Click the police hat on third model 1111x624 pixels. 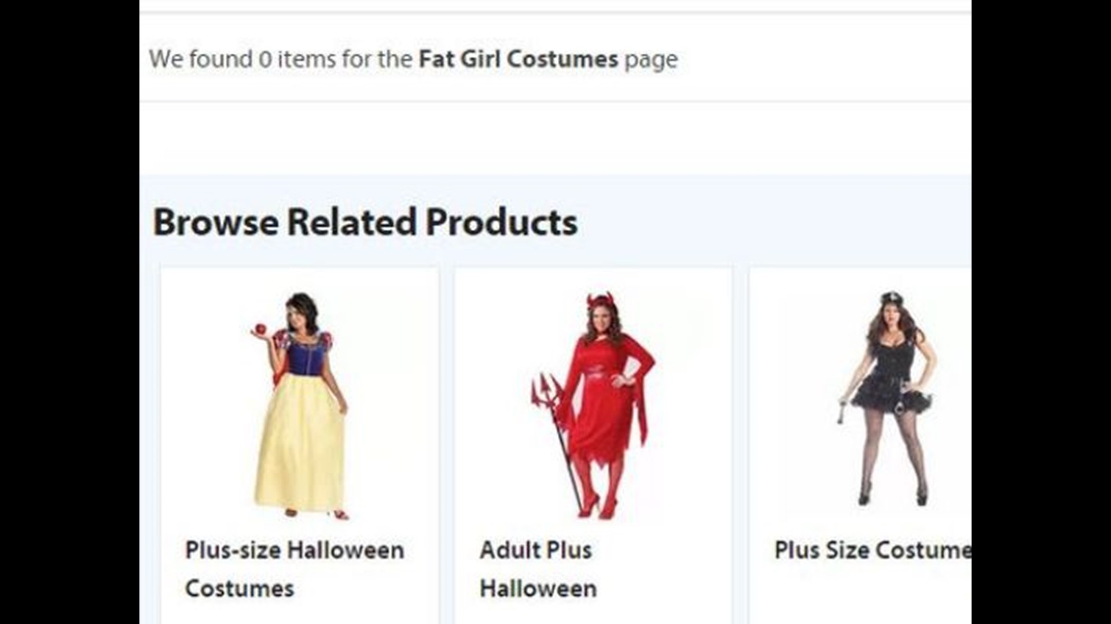(x=891, y=298)
